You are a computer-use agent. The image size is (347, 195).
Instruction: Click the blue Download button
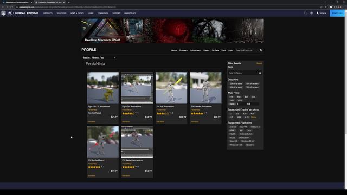337,13
